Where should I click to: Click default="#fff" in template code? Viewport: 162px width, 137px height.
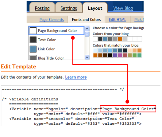coord(83,114)
